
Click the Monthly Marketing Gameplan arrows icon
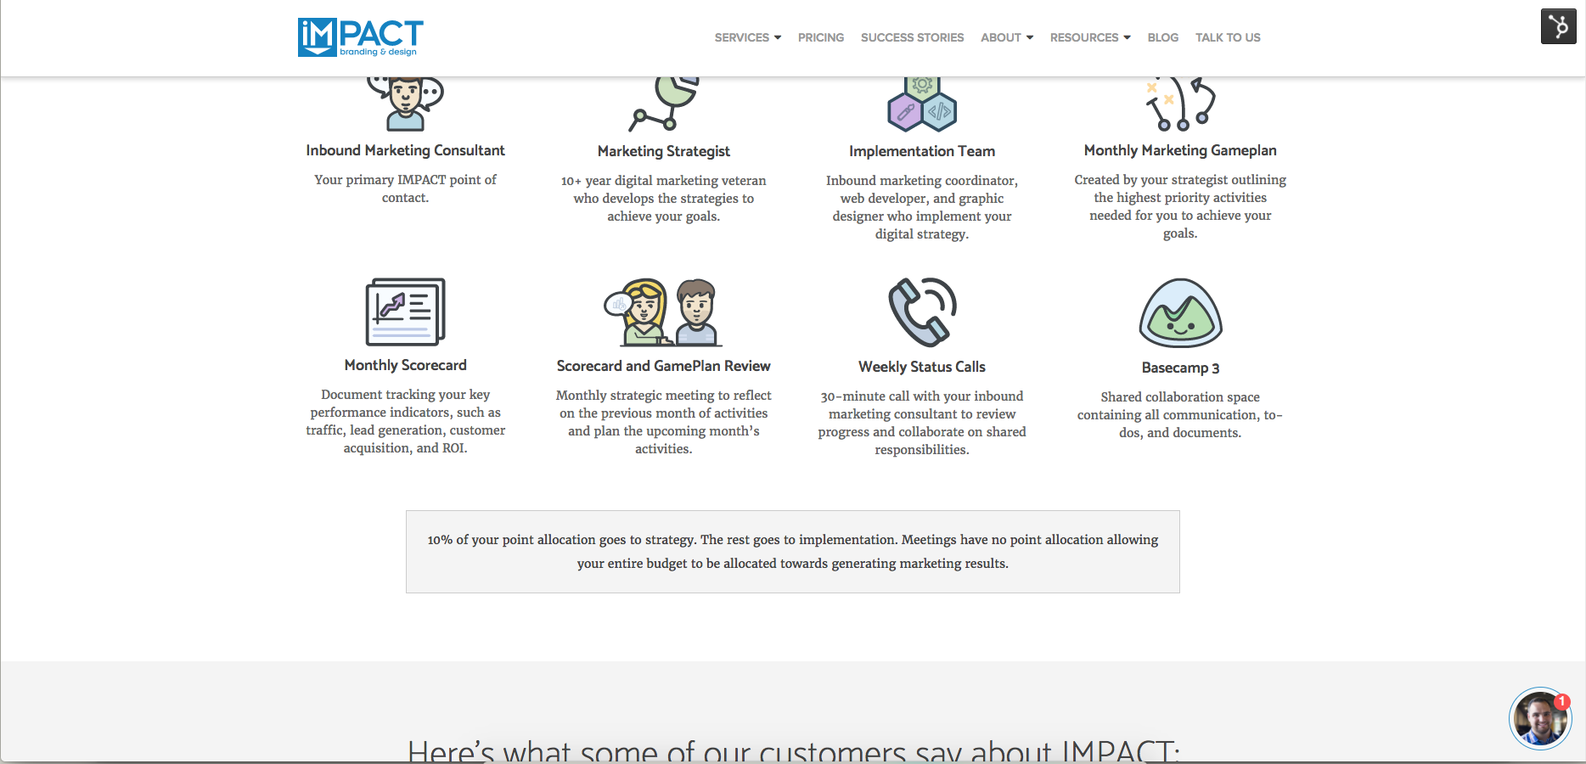click(x=1180, y=104)
